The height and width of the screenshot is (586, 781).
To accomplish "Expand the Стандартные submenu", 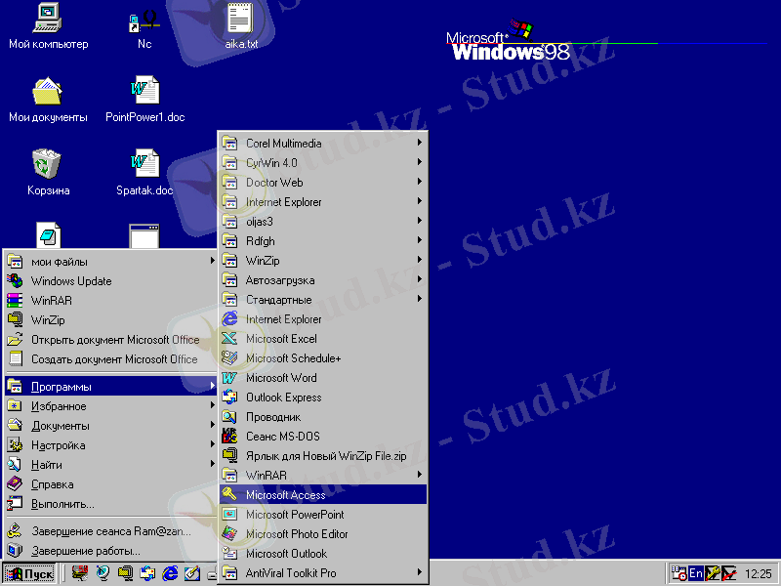I will point(279,300).
